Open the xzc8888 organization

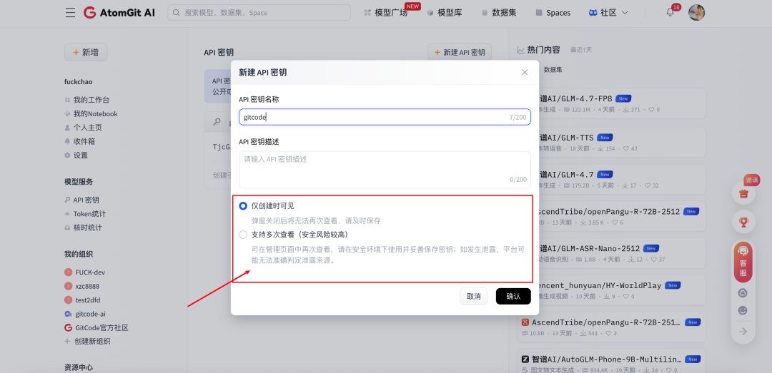pyautogui.click(x=81, y=286)
